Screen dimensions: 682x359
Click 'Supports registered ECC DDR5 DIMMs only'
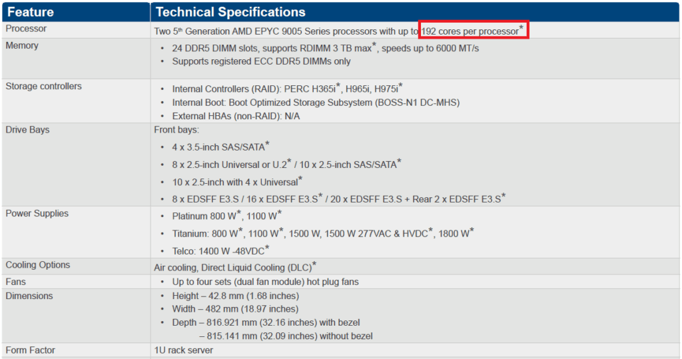(x=261, y=61)
